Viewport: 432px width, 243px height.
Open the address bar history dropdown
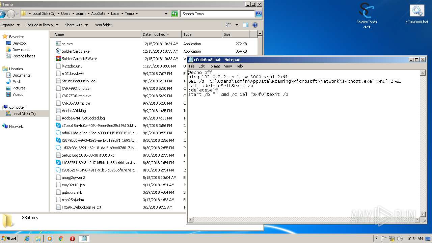pyautogui.click(x=166, y=14)
